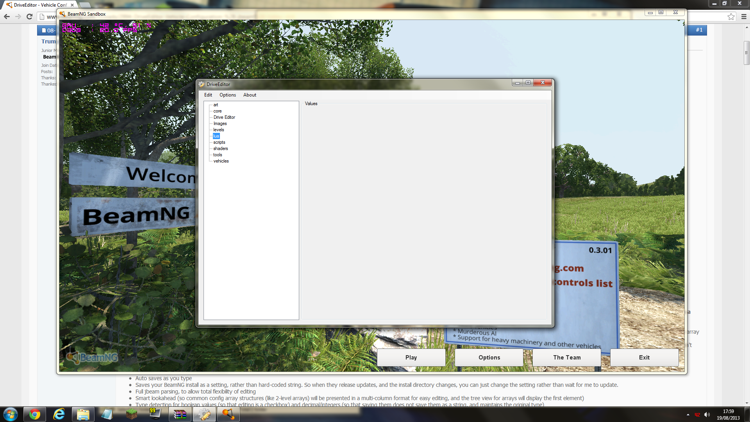The width and height of the screenshot is (750, 422).
Task: Select the levels folder in the tree
Action: (x=218, y=130)
